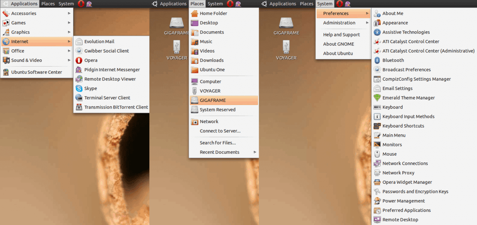Launch Emerald Theme Manager
This screenshot has height=225, width=477.
pyautogui.click(x=408, y=98)
